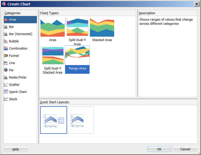Select the Pie category icon
Screen dimensions: 201x155
[x=6, y=70]
